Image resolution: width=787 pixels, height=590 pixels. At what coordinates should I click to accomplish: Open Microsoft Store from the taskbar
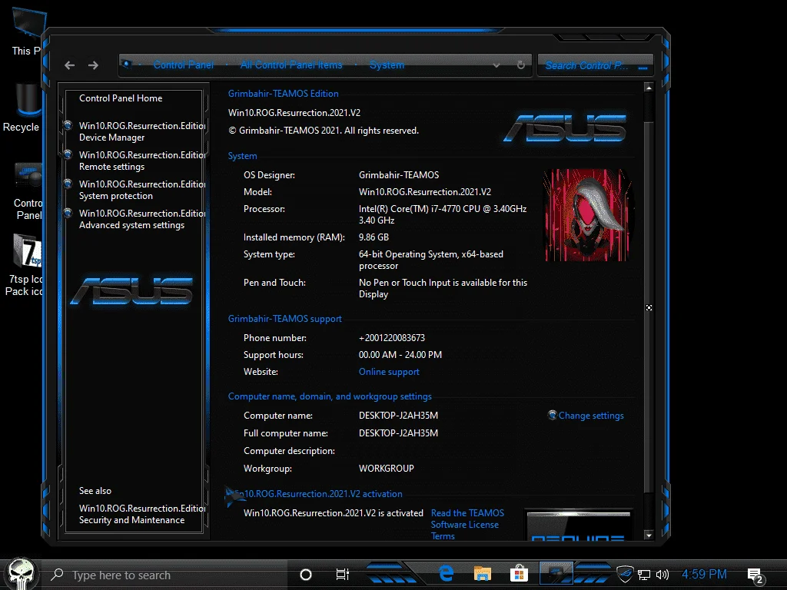[x=519, y=573]
